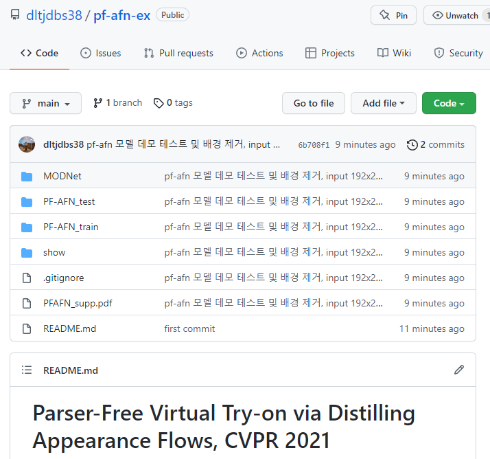This screenshot has height=459, width=490.
Task: Click the PF-AFN_test folder icon
Action: click(x=27, y=202)
